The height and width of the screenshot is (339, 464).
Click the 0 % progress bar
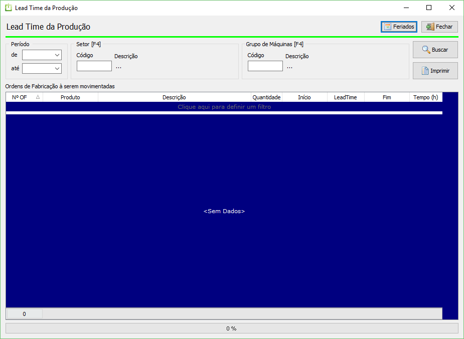[x=231, y=328]
